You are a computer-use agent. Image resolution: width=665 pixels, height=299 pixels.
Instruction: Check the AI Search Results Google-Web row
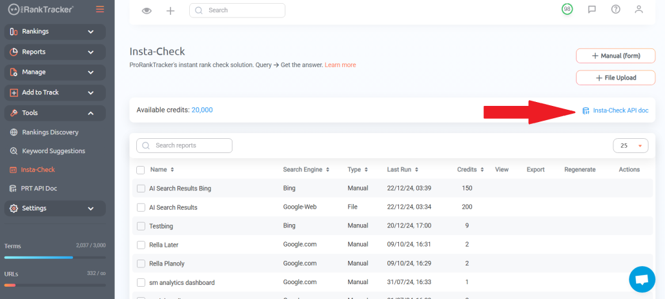[141, 207]
